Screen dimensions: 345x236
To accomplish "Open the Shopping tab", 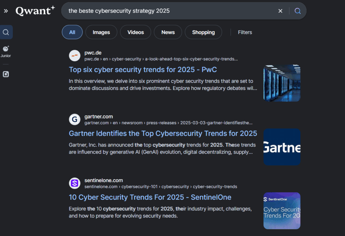I will click(203, 32).
